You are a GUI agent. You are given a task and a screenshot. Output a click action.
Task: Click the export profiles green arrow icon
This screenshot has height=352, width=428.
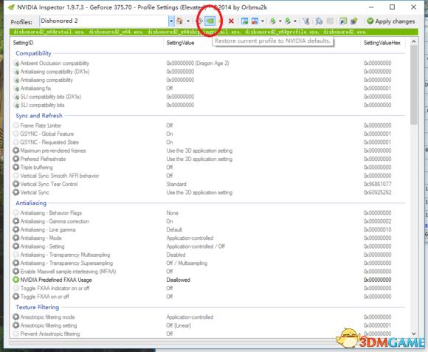272,21
